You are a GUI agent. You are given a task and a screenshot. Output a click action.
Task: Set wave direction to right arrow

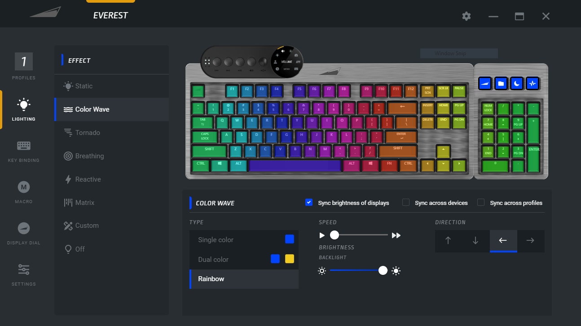pos(530,241)
